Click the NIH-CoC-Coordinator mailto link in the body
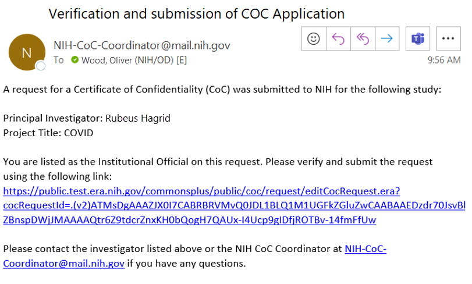 (365, 249)
